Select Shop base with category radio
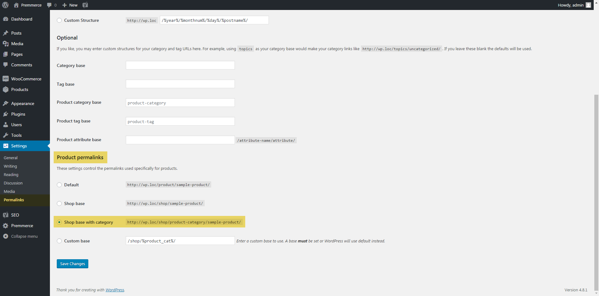 (59, 222)
